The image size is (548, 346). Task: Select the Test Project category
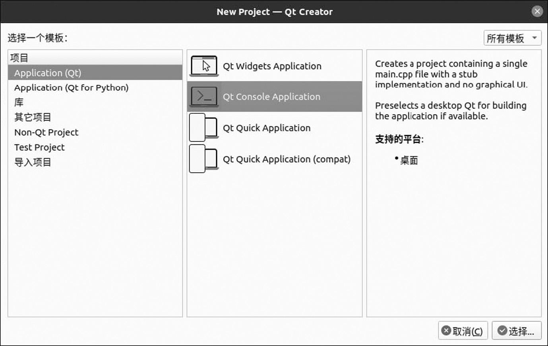point(39,148)
